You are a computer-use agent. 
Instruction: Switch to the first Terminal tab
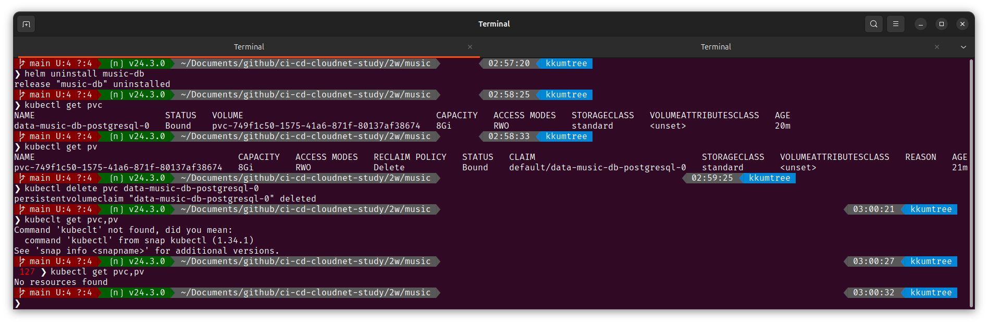coord(249,47)
